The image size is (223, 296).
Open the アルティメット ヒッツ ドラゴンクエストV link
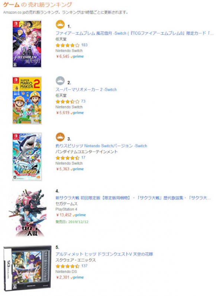tap(104, 254)
